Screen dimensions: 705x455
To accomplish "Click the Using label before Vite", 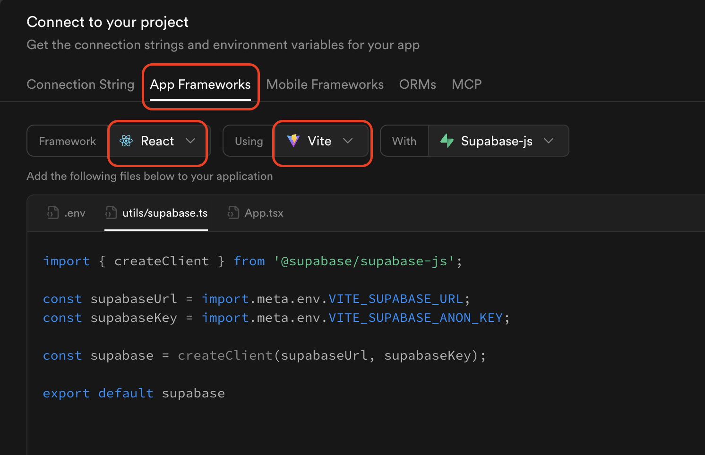I will click(249, 140).
